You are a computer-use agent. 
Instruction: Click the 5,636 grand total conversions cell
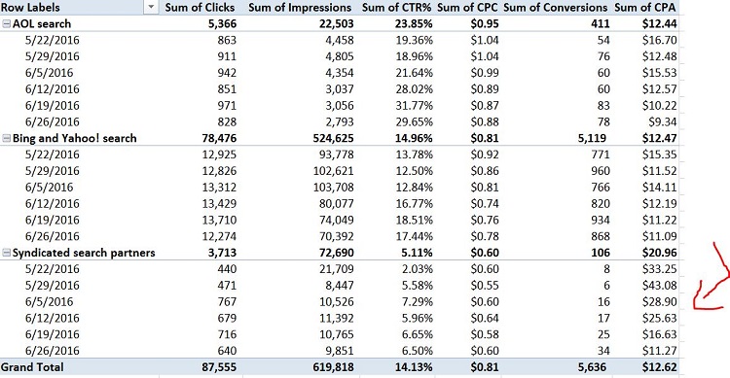tap(592, 367)
